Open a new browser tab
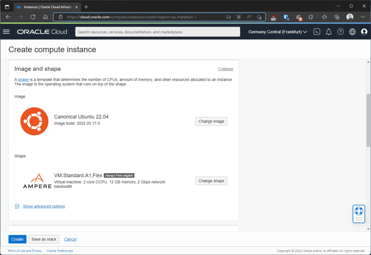371x255 pixels. [86, 7]
